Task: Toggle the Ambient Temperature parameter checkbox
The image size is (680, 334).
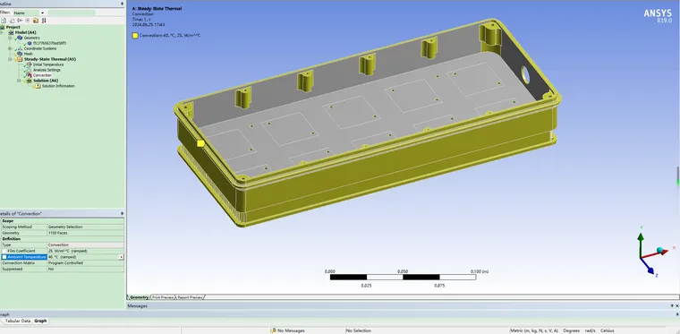Action: pyautogui.click(x=4, y=257)
